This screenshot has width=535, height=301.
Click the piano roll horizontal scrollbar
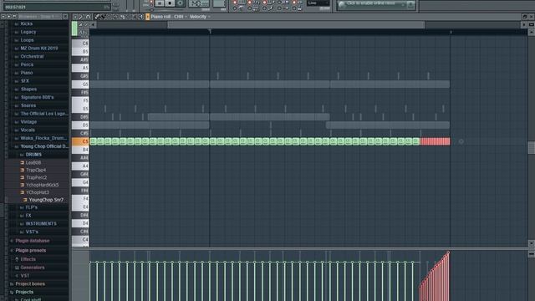click(x=296, y=24)
